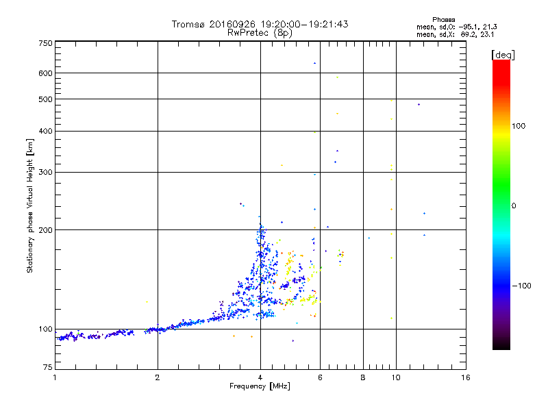Click the y-axis label "750"
Viewport: 548px width, 411px height.
click(x=45, y=43)
